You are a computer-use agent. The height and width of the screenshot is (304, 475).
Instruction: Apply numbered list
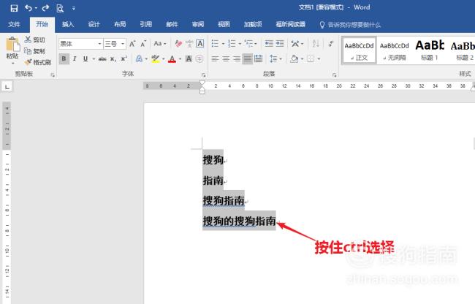click(232, 44)
